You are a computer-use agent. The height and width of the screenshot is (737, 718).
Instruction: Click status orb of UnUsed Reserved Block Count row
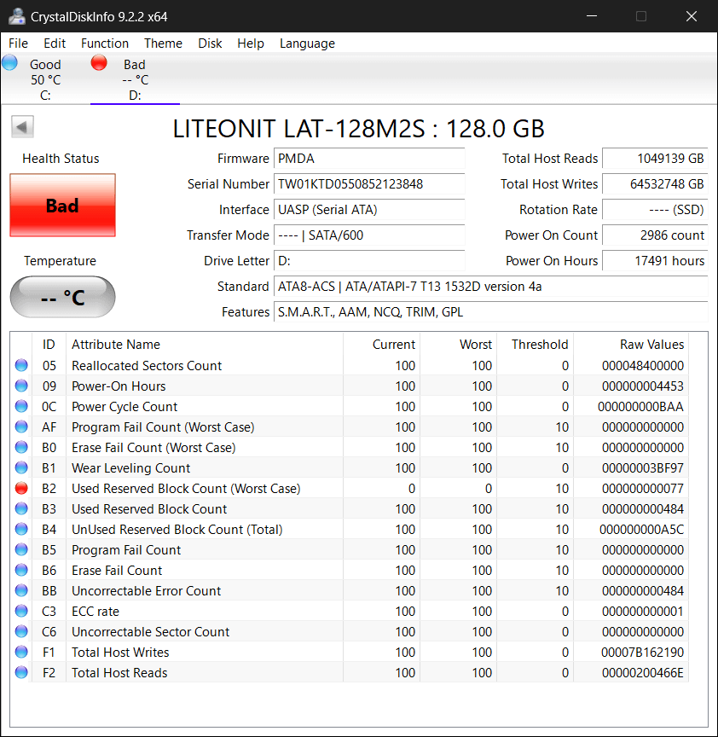click(x=21, y=529)
